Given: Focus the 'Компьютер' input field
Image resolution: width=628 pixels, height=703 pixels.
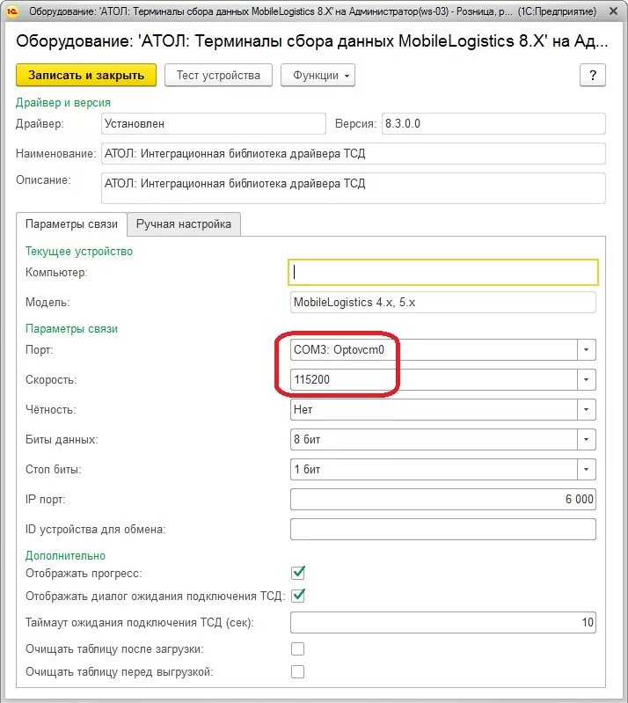Looking at the screenshot, I should (443, 272).
